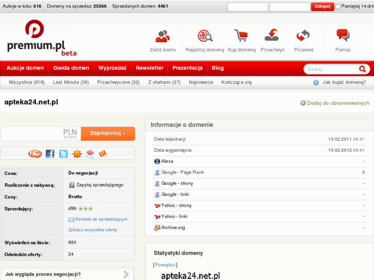Click Przechwyć download arrow icon
This screenshot has width=374, height=280.
point(272,35)
